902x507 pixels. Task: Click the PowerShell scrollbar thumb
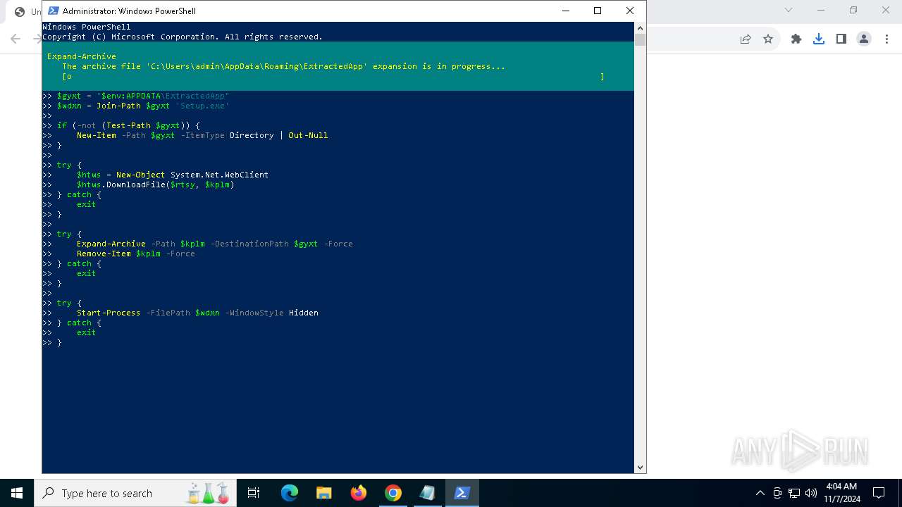640,39
